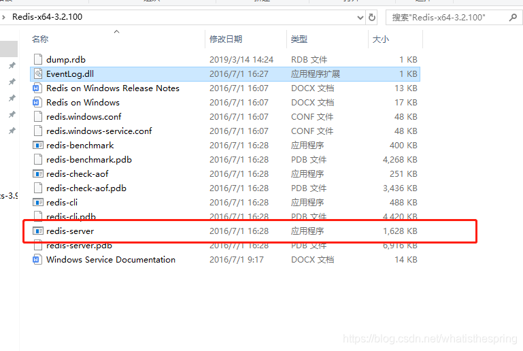Click the redis-check-aof application icon

click(38, 174)
